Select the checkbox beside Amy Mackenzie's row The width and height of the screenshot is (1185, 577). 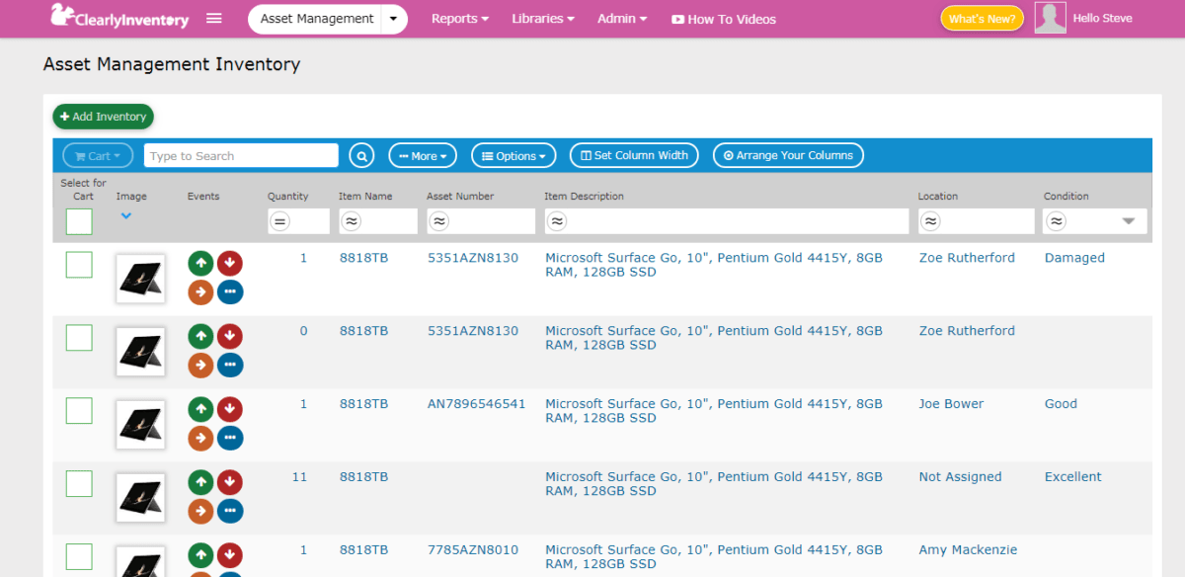tap(78, 555)
